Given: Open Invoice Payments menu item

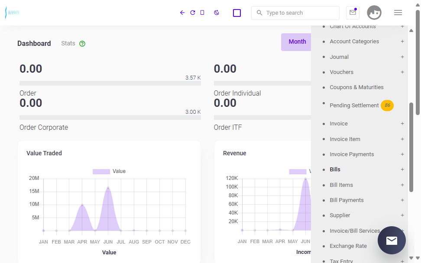Looking at the screenshot, I should [352, 154].
